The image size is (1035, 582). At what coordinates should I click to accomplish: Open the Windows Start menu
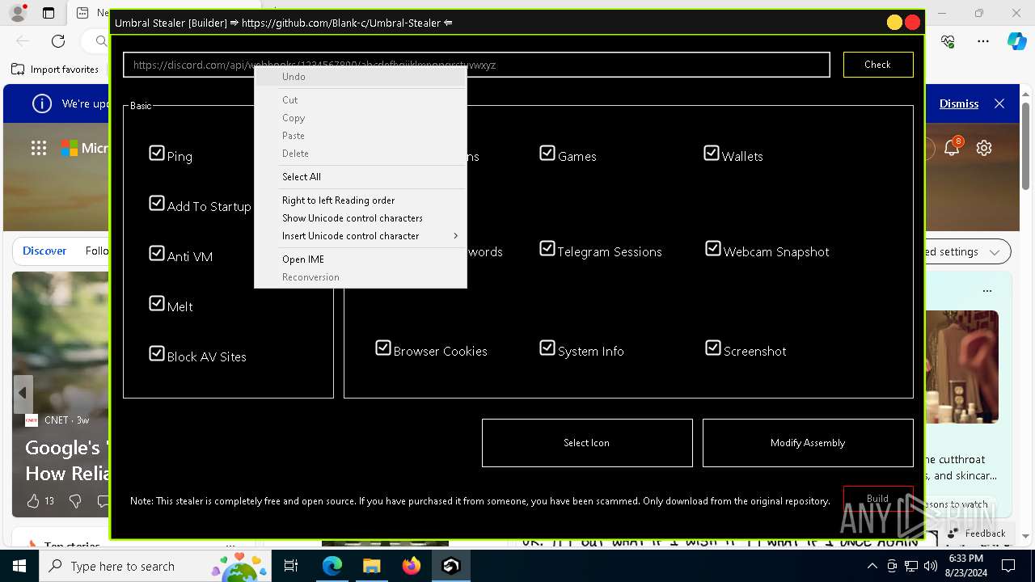tap(19, 567)
